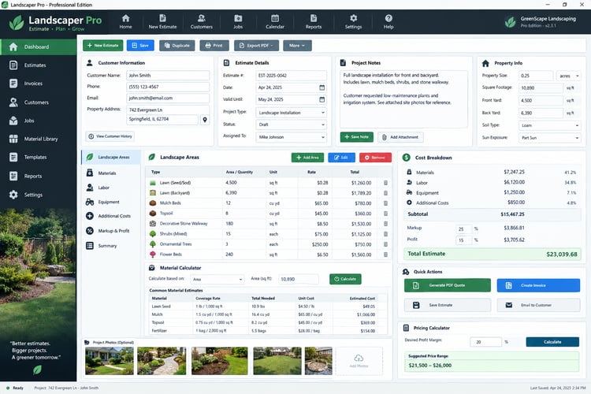Click the Desired Profit Margin input field
591x394 pixels.
(x=486, y=342)
